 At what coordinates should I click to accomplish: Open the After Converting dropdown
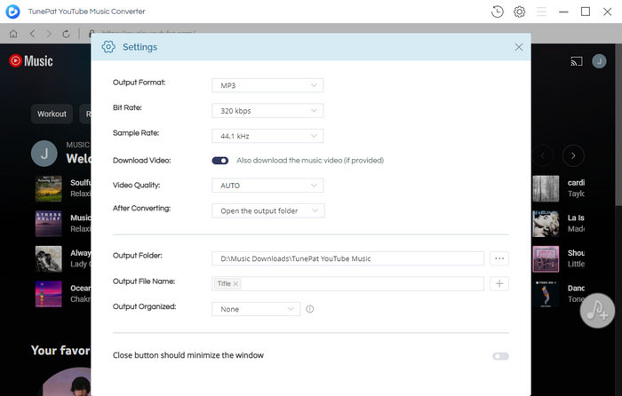(x=268, y=210)
